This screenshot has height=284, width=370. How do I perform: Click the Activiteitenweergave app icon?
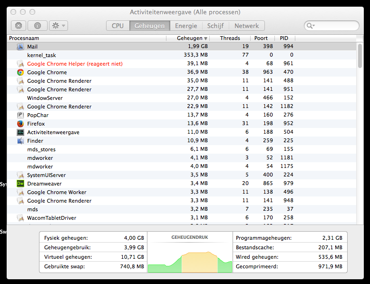20,132
